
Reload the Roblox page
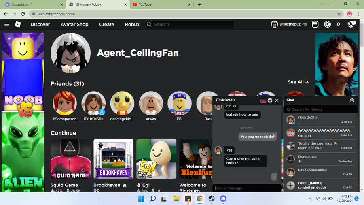[23, 14]
